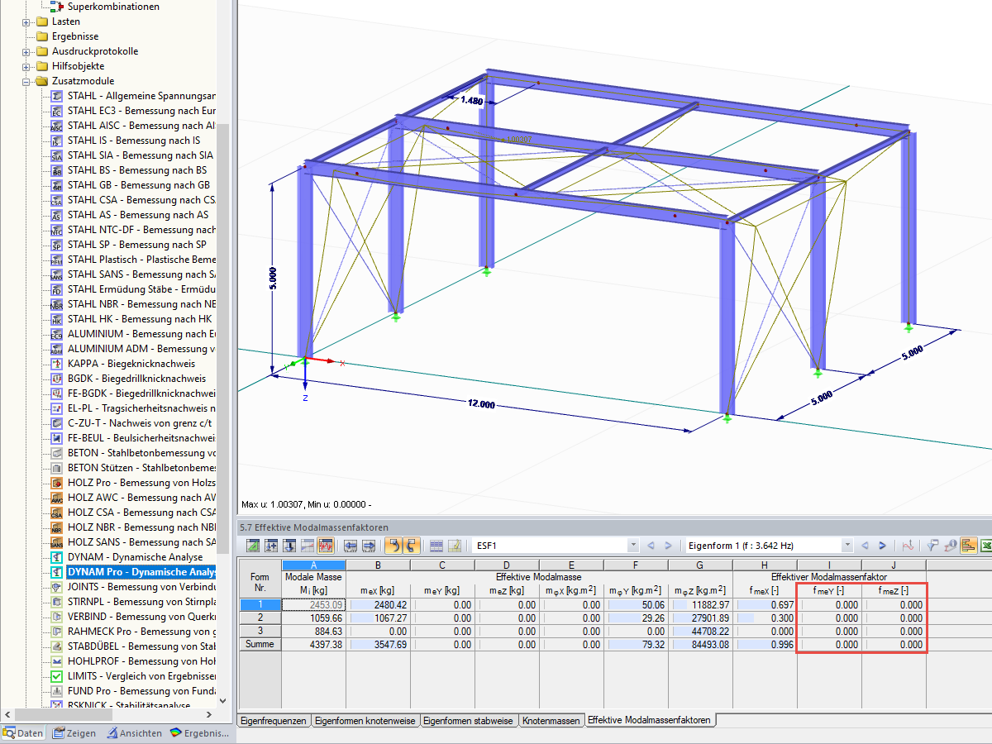Image resolution: width=992 pixels, height=744 pixels.
Task: Switch to the Daten navigator tab
Action: (x=24, y=733)
